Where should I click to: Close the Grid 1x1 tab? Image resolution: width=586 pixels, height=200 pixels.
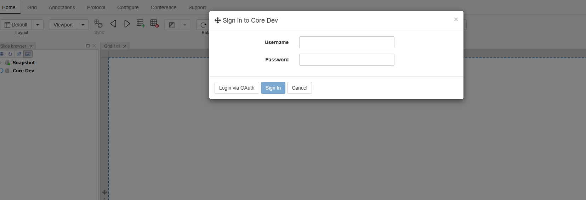pyautogui.click(x=125, y=46)
